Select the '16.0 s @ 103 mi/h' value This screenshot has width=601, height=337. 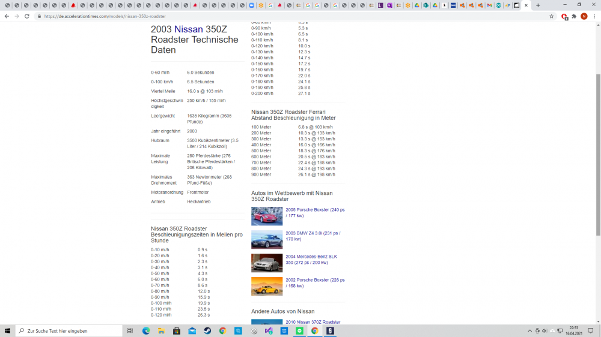coord(205,91)
